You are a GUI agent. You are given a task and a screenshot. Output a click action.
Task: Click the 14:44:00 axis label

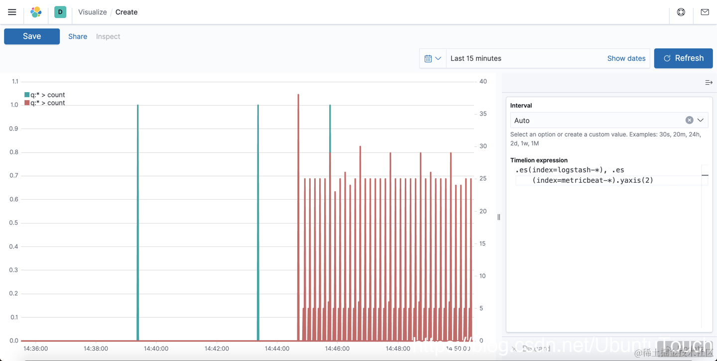277,349
